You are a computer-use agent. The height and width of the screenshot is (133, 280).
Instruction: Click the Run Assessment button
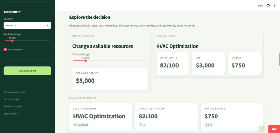pyautogui.click(x=27, y=71)
